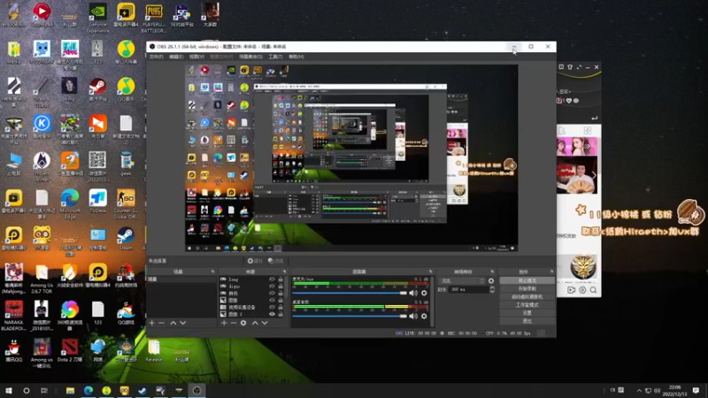Click the 工作室模式 studio mode button

point(527,305)
